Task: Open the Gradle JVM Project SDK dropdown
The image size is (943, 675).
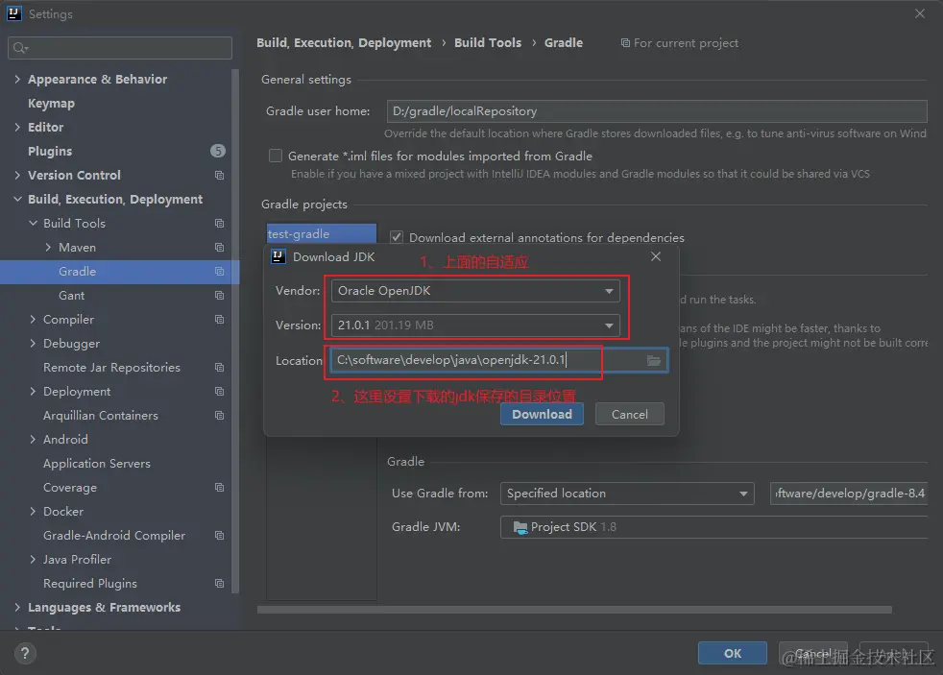Action: click(714, 527)
